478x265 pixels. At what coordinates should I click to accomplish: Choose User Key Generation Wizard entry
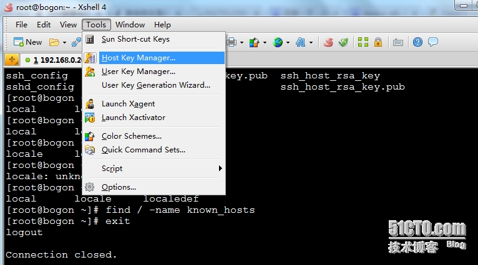tap(154, 85)
